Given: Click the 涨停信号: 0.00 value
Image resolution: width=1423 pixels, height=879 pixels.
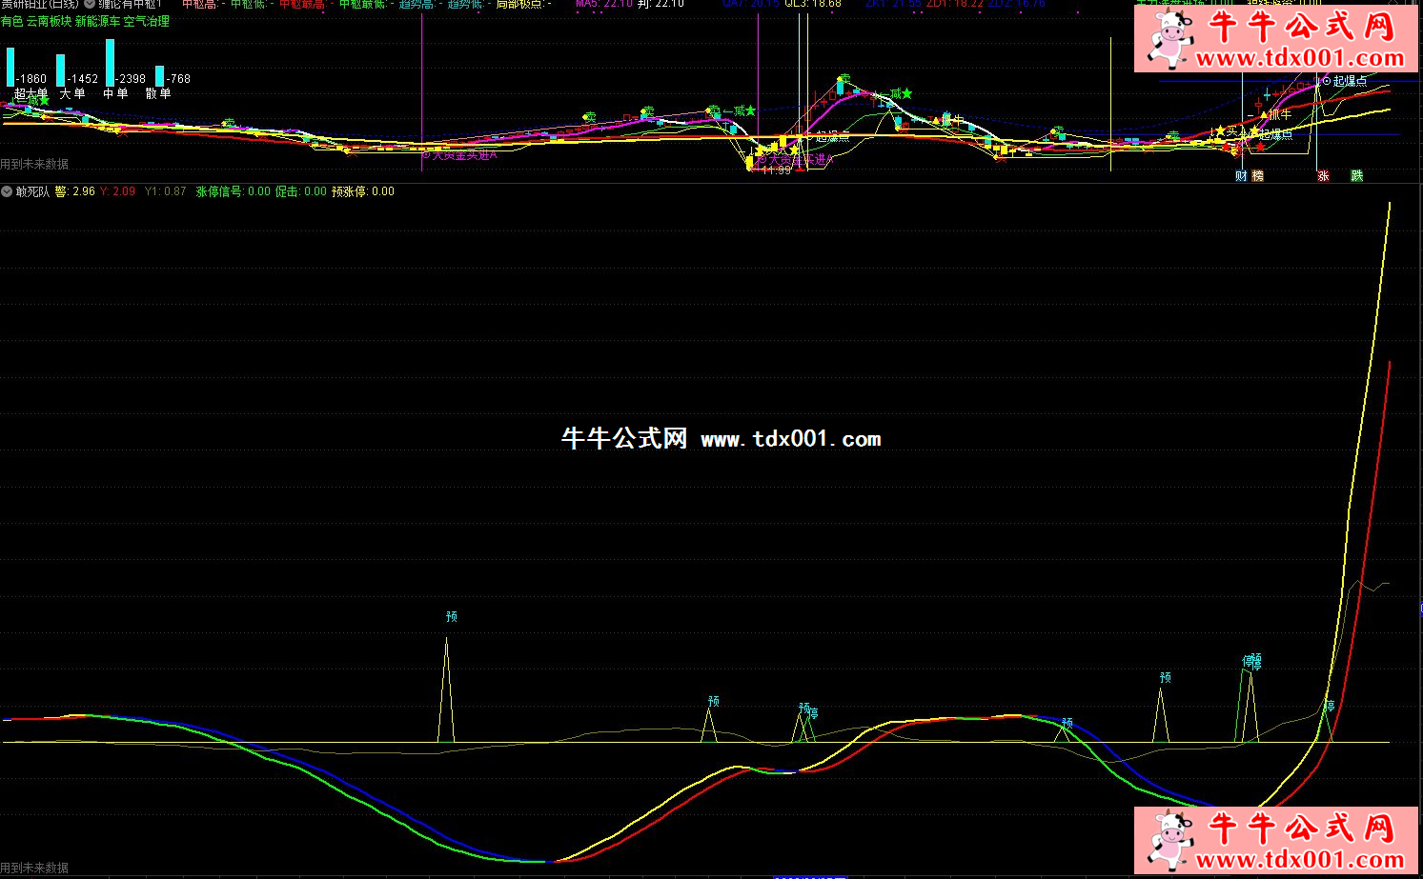Looking at the screenshot, I should coord(234,191).
